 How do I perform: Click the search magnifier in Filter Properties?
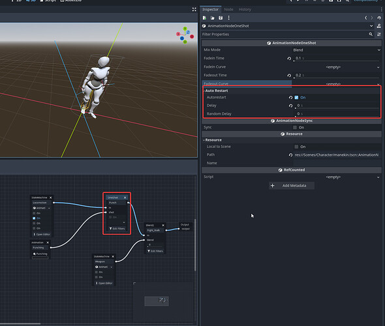(x=371, y=35)
